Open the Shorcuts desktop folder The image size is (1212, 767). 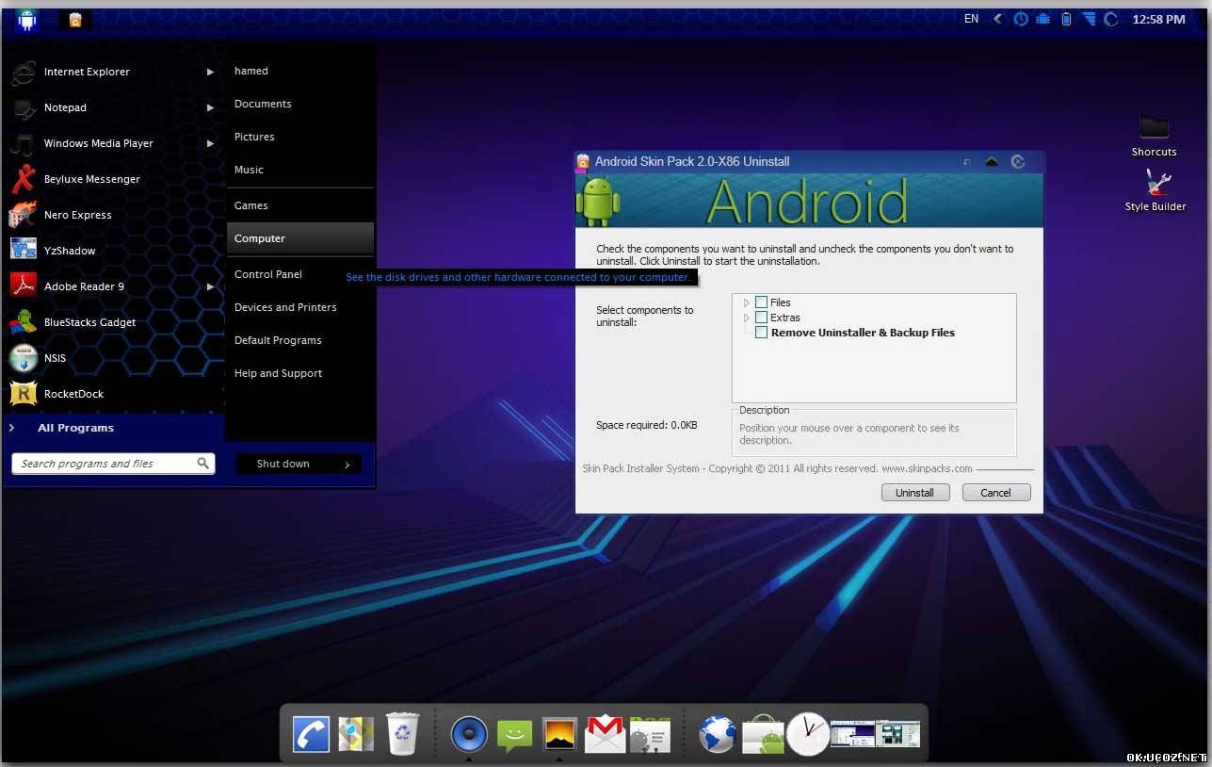[x=1155, y=137]
